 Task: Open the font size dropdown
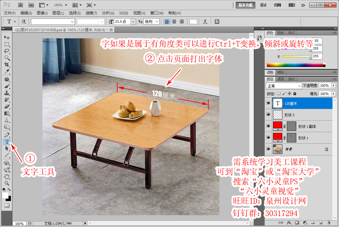click(x=133, y=22)
